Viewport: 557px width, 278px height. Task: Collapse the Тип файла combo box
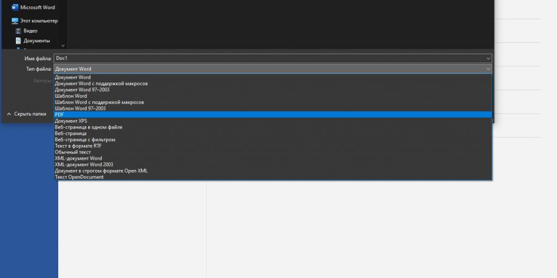(x=488, y=69)
